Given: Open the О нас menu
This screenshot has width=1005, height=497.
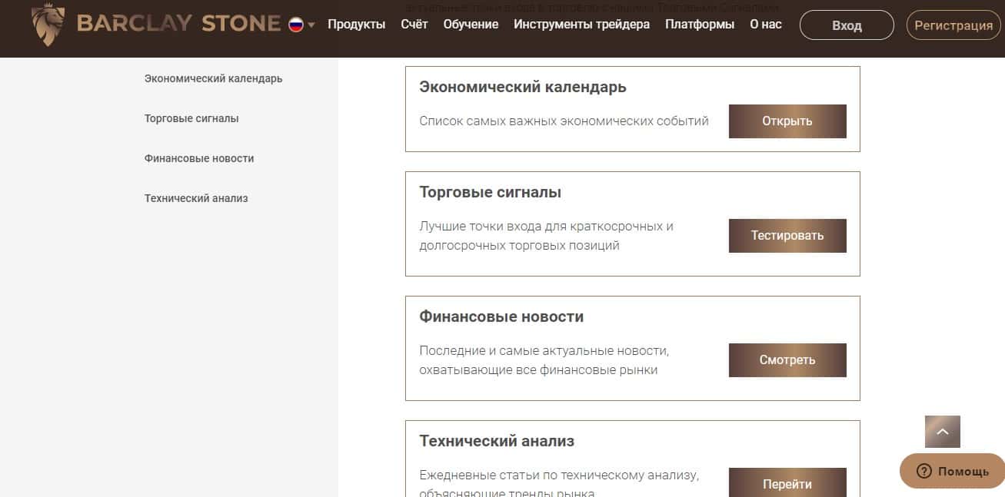Looking at the screenshot, I should pyautogui.click(x=766, y=24).
